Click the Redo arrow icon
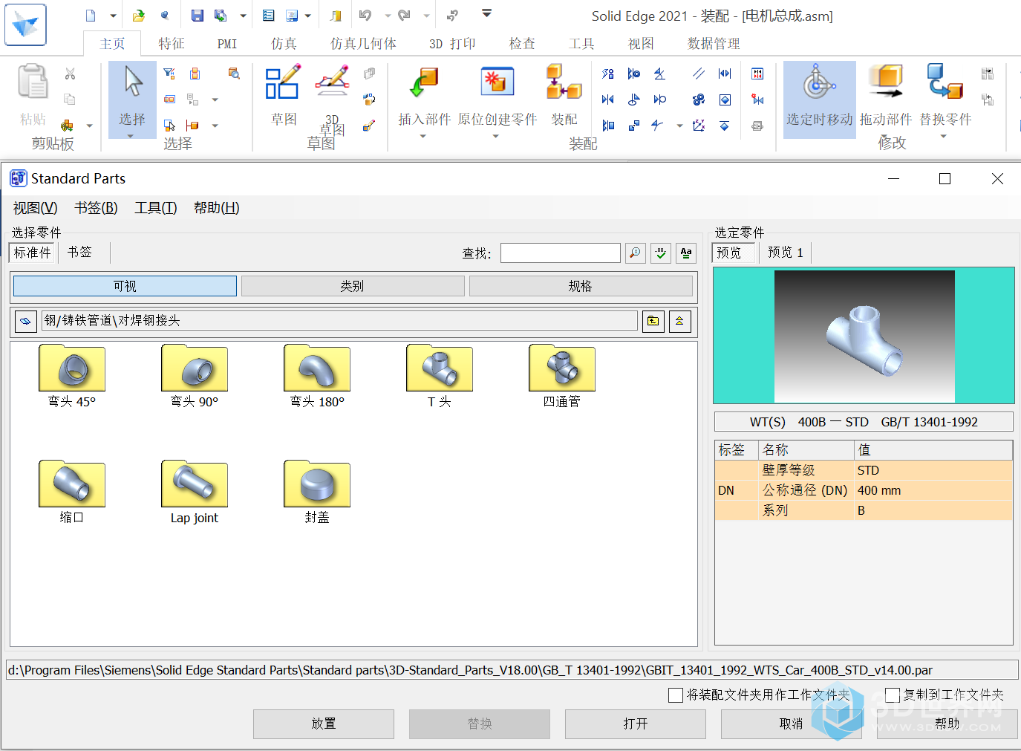 pyautogui.click(x=404, y=16)
